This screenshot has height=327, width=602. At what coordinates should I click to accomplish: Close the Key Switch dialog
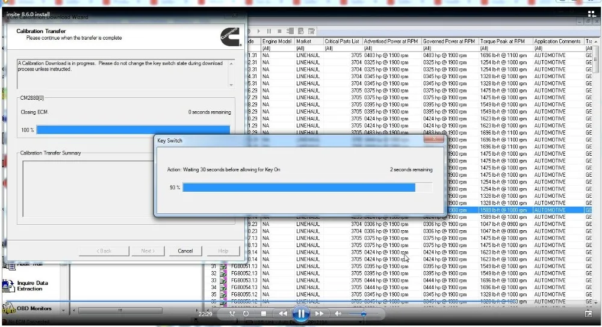tap(434, 139)
